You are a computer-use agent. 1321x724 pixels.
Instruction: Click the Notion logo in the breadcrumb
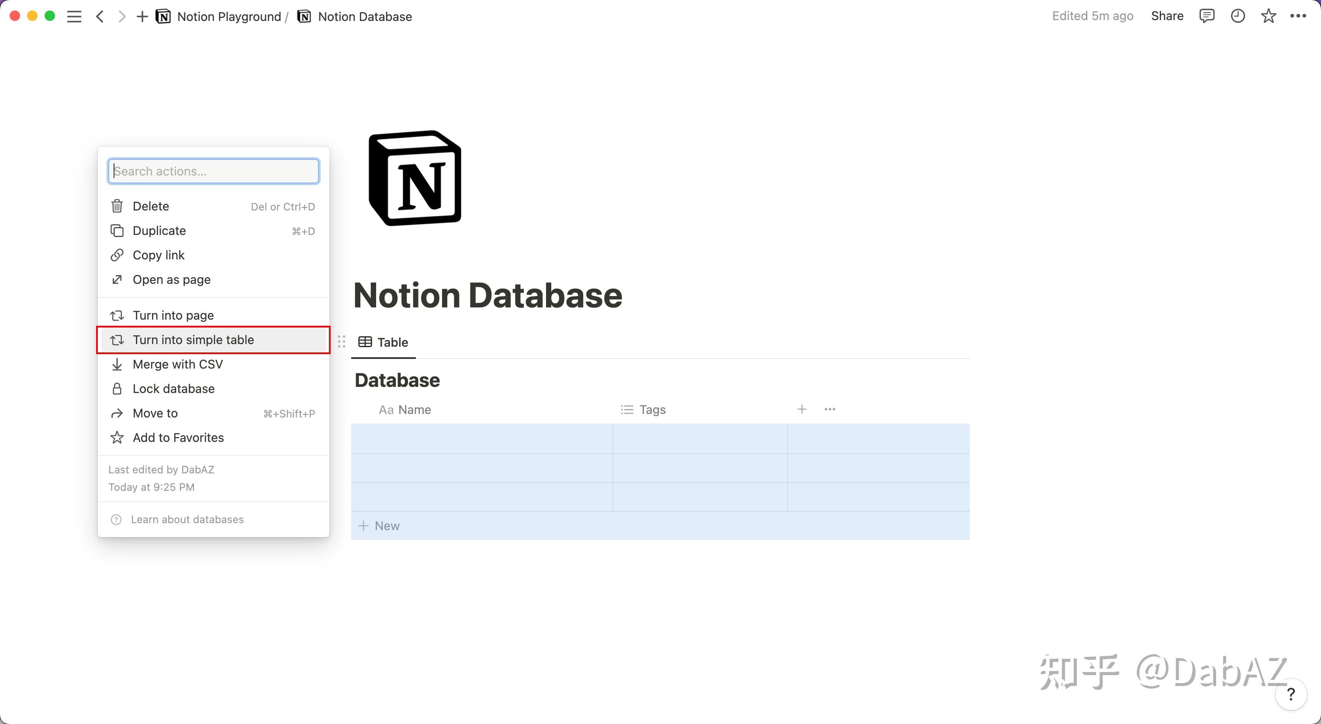click(x=163, y=16)
